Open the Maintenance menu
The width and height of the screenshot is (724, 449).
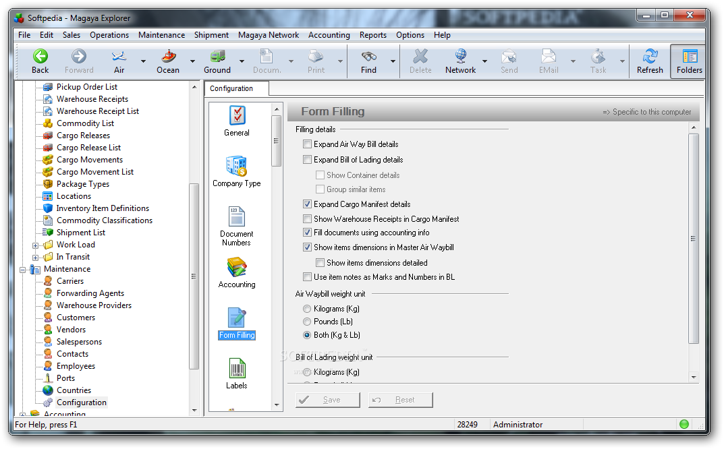tap(162, 35)
